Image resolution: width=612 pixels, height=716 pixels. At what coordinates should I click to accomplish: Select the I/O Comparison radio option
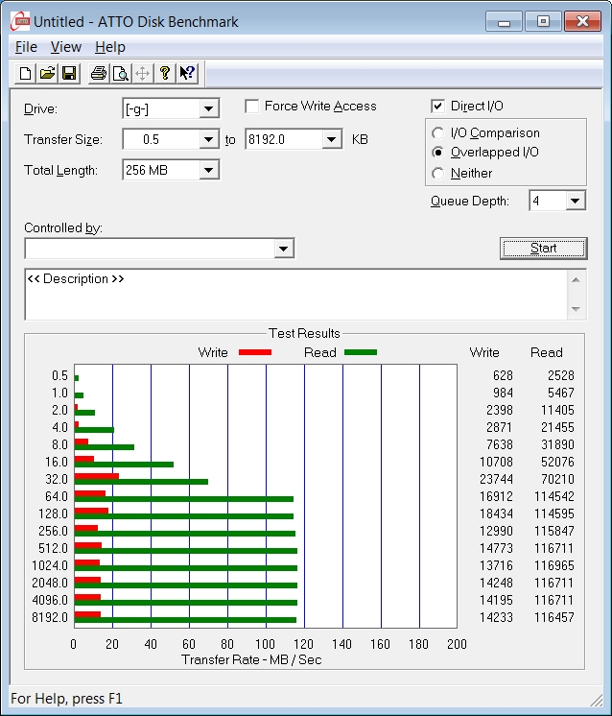[437, 132]
